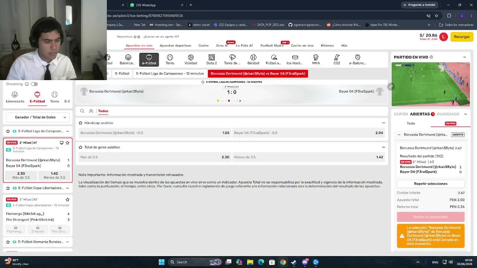
Task: Click Repetir selecciones button
Action: click(x=431, y=184)
